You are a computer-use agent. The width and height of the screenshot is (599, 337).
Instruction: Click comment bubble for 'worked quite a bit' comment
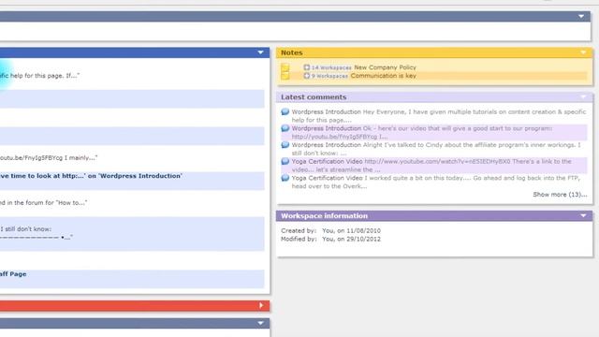point(285,178)
